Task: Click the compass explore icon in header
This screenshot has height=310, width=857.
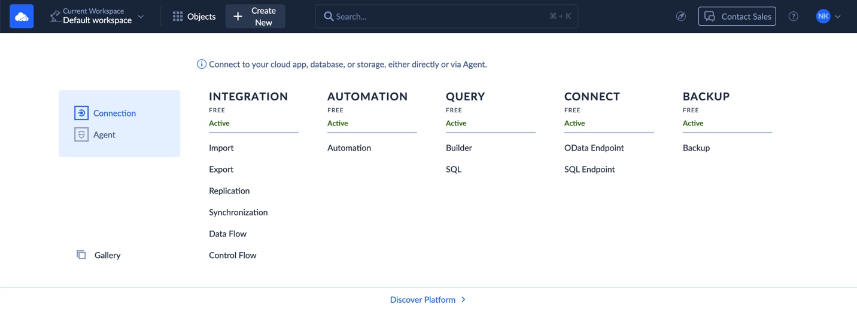Action: (680, 17)
